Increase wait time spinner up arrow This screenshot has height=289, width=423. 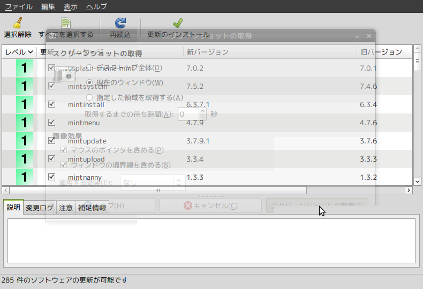point(203,111)
